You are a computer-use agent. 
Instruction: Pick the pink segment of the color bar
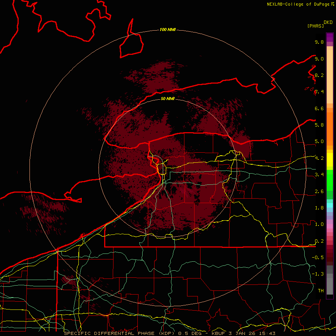[330, 226]
